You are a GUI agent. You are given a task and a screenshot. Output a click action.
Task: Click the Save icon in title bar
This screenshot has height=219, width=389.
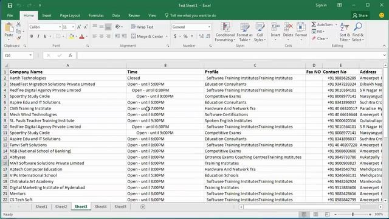(10, 5)
